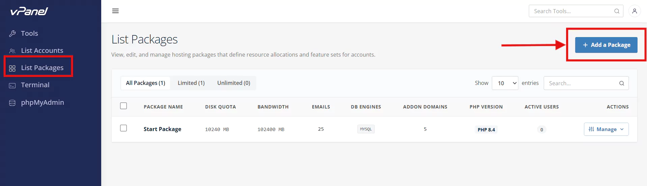Viewport: 647px width, 186px height.
Task: Sort by PHP VERSION column header
Action: click(486, 107)
